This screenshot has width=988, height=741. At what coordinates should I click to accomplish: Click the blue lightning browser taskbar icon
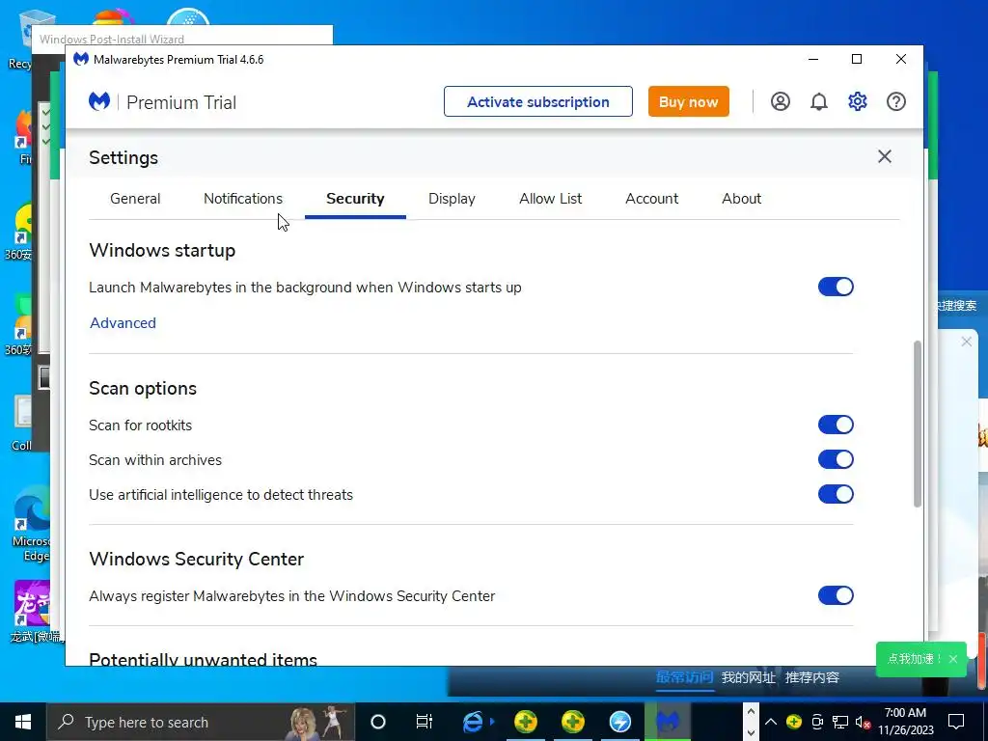[620, 722]
